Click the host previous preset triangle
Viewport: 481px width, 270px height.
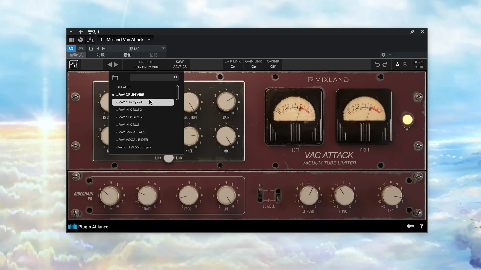click(98, 48)
